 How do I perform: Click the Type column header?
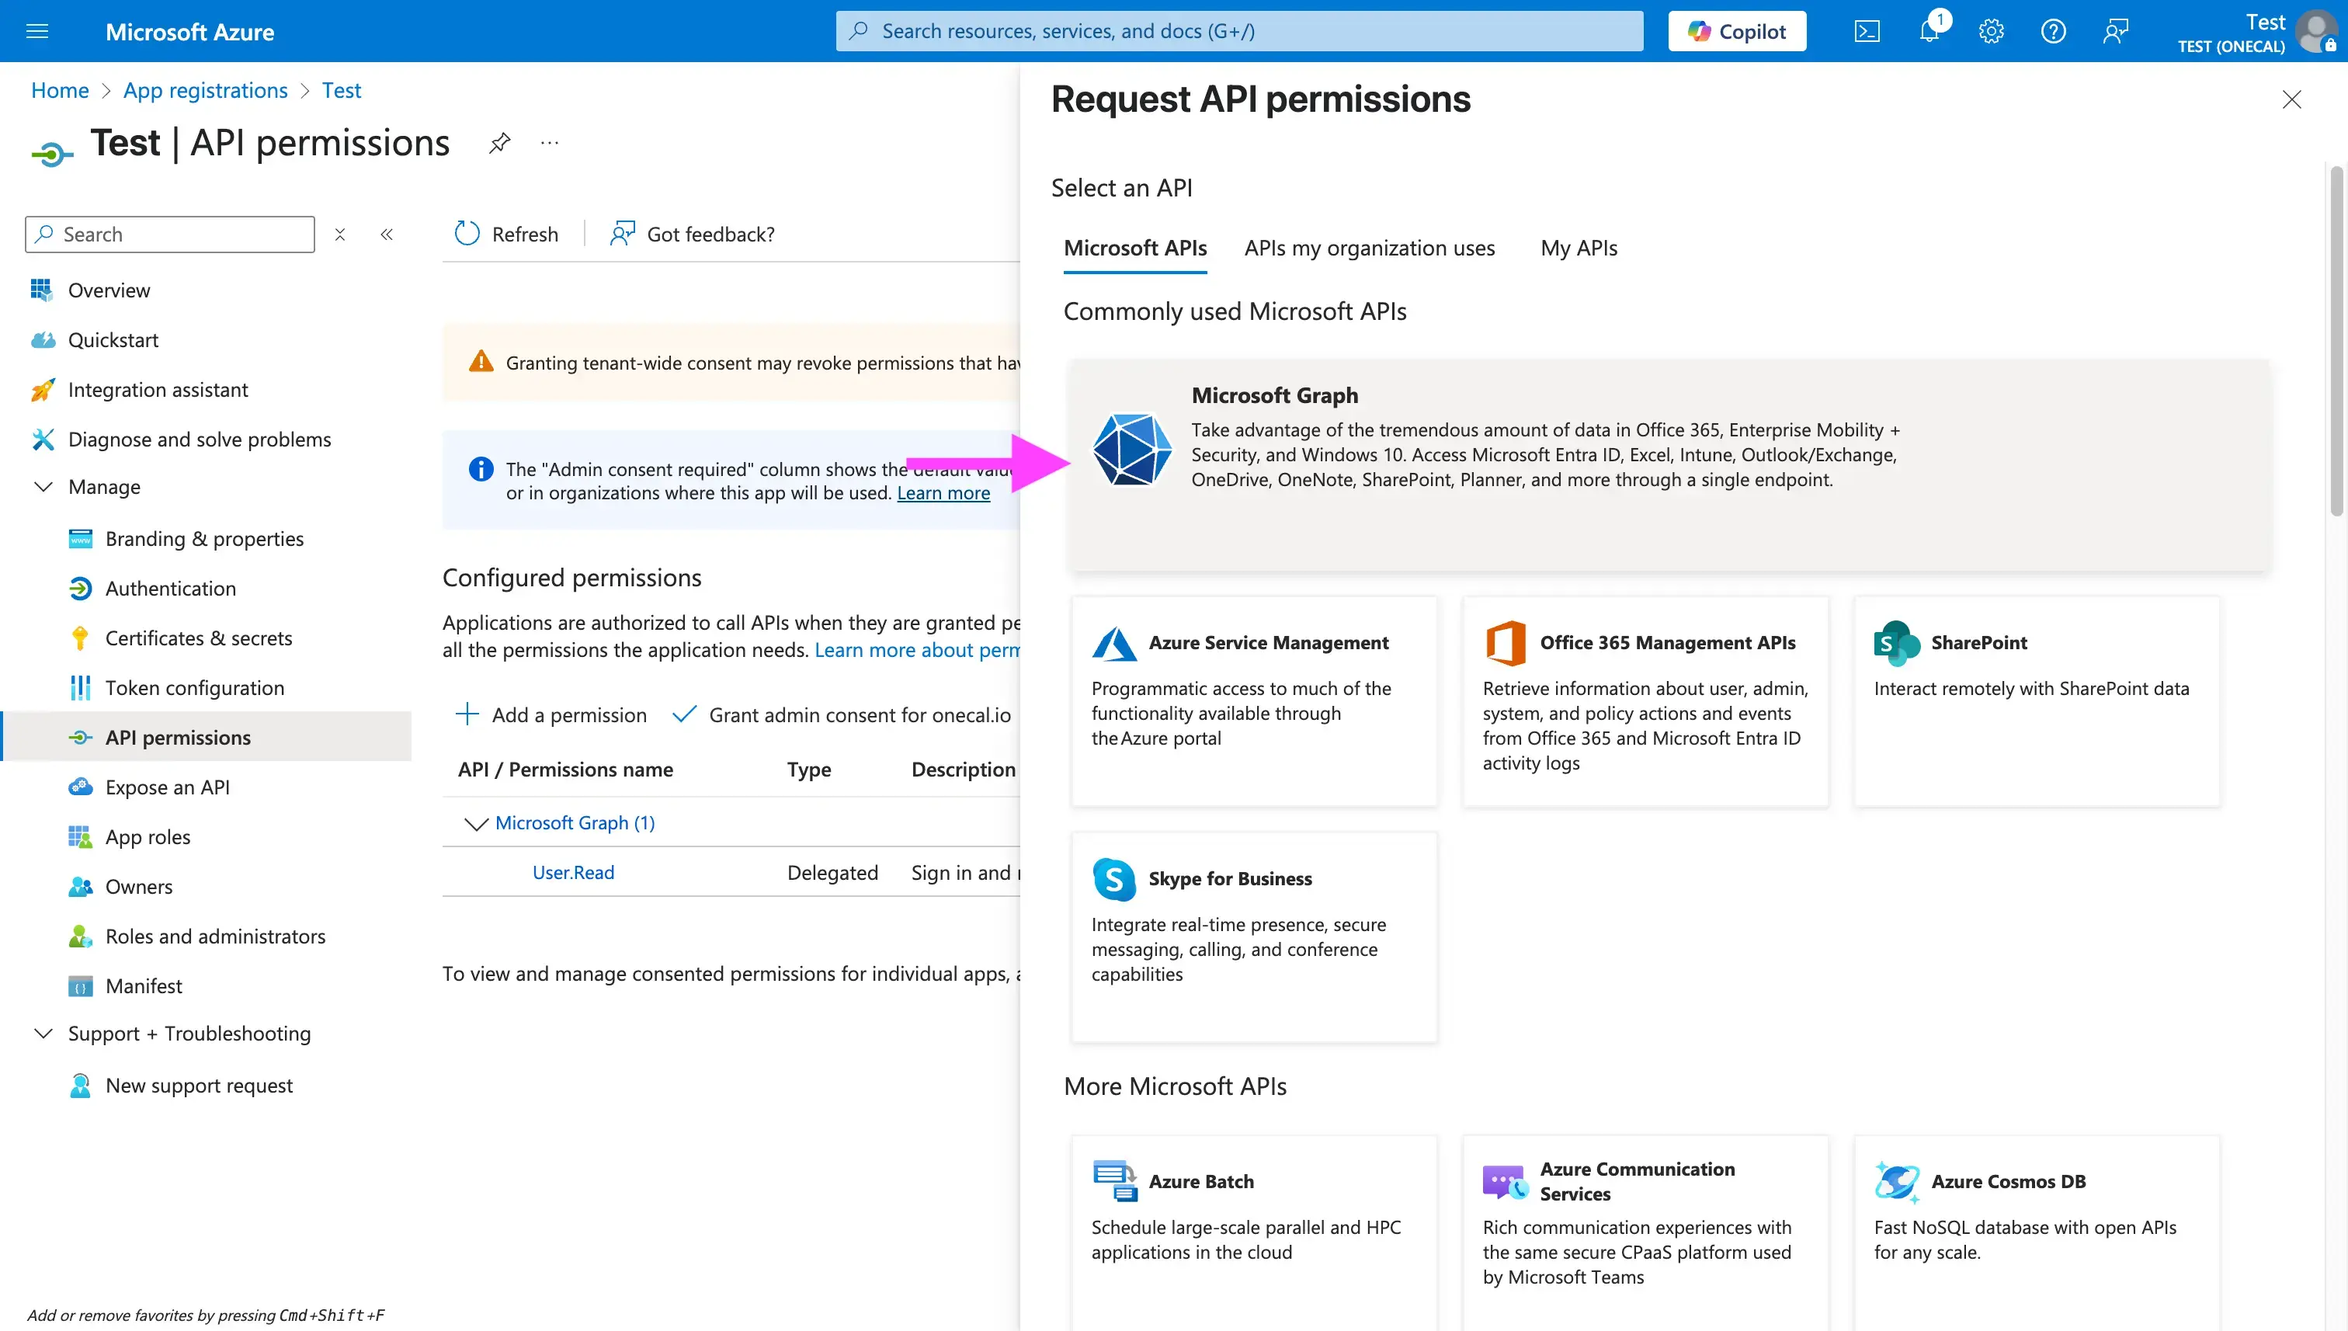tap(809, 770)
